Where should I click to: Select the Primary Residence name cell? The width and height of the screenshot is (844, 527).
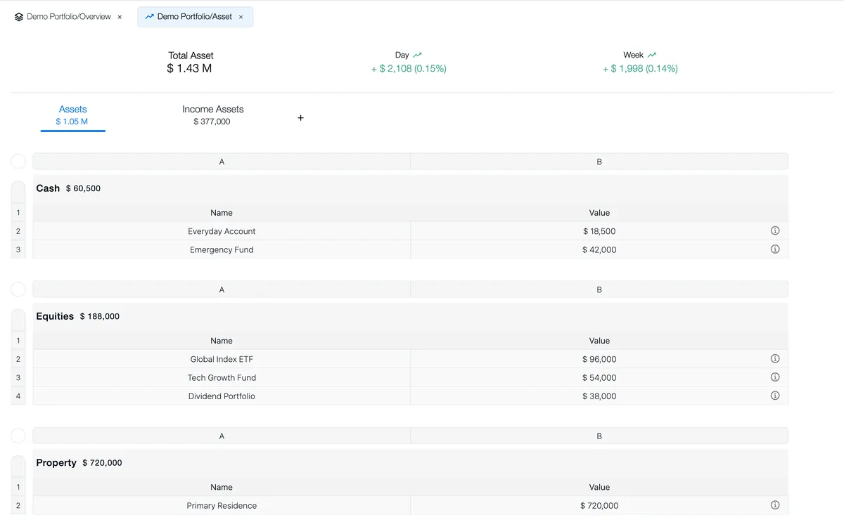click(222, 505)
